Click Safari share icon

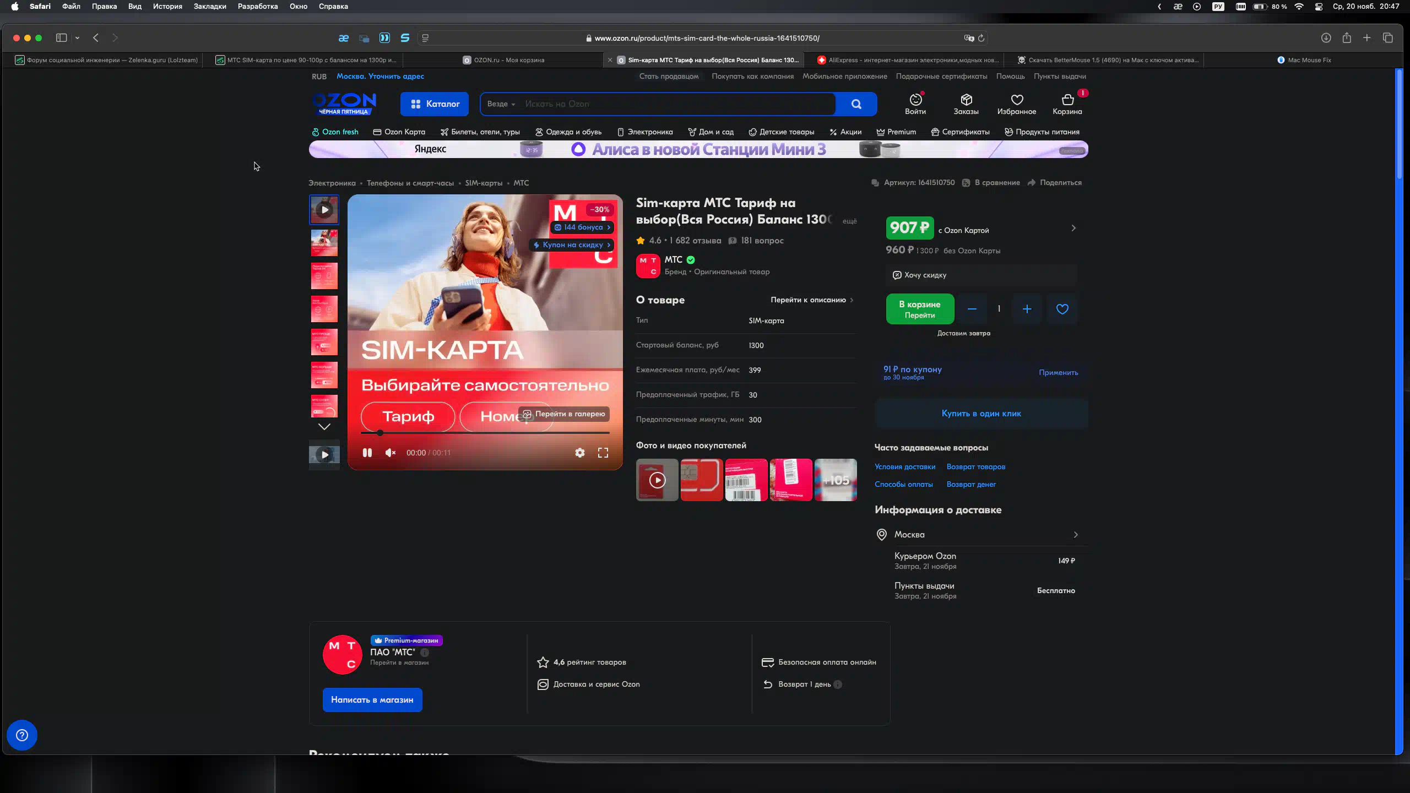tap(1347, 38)
